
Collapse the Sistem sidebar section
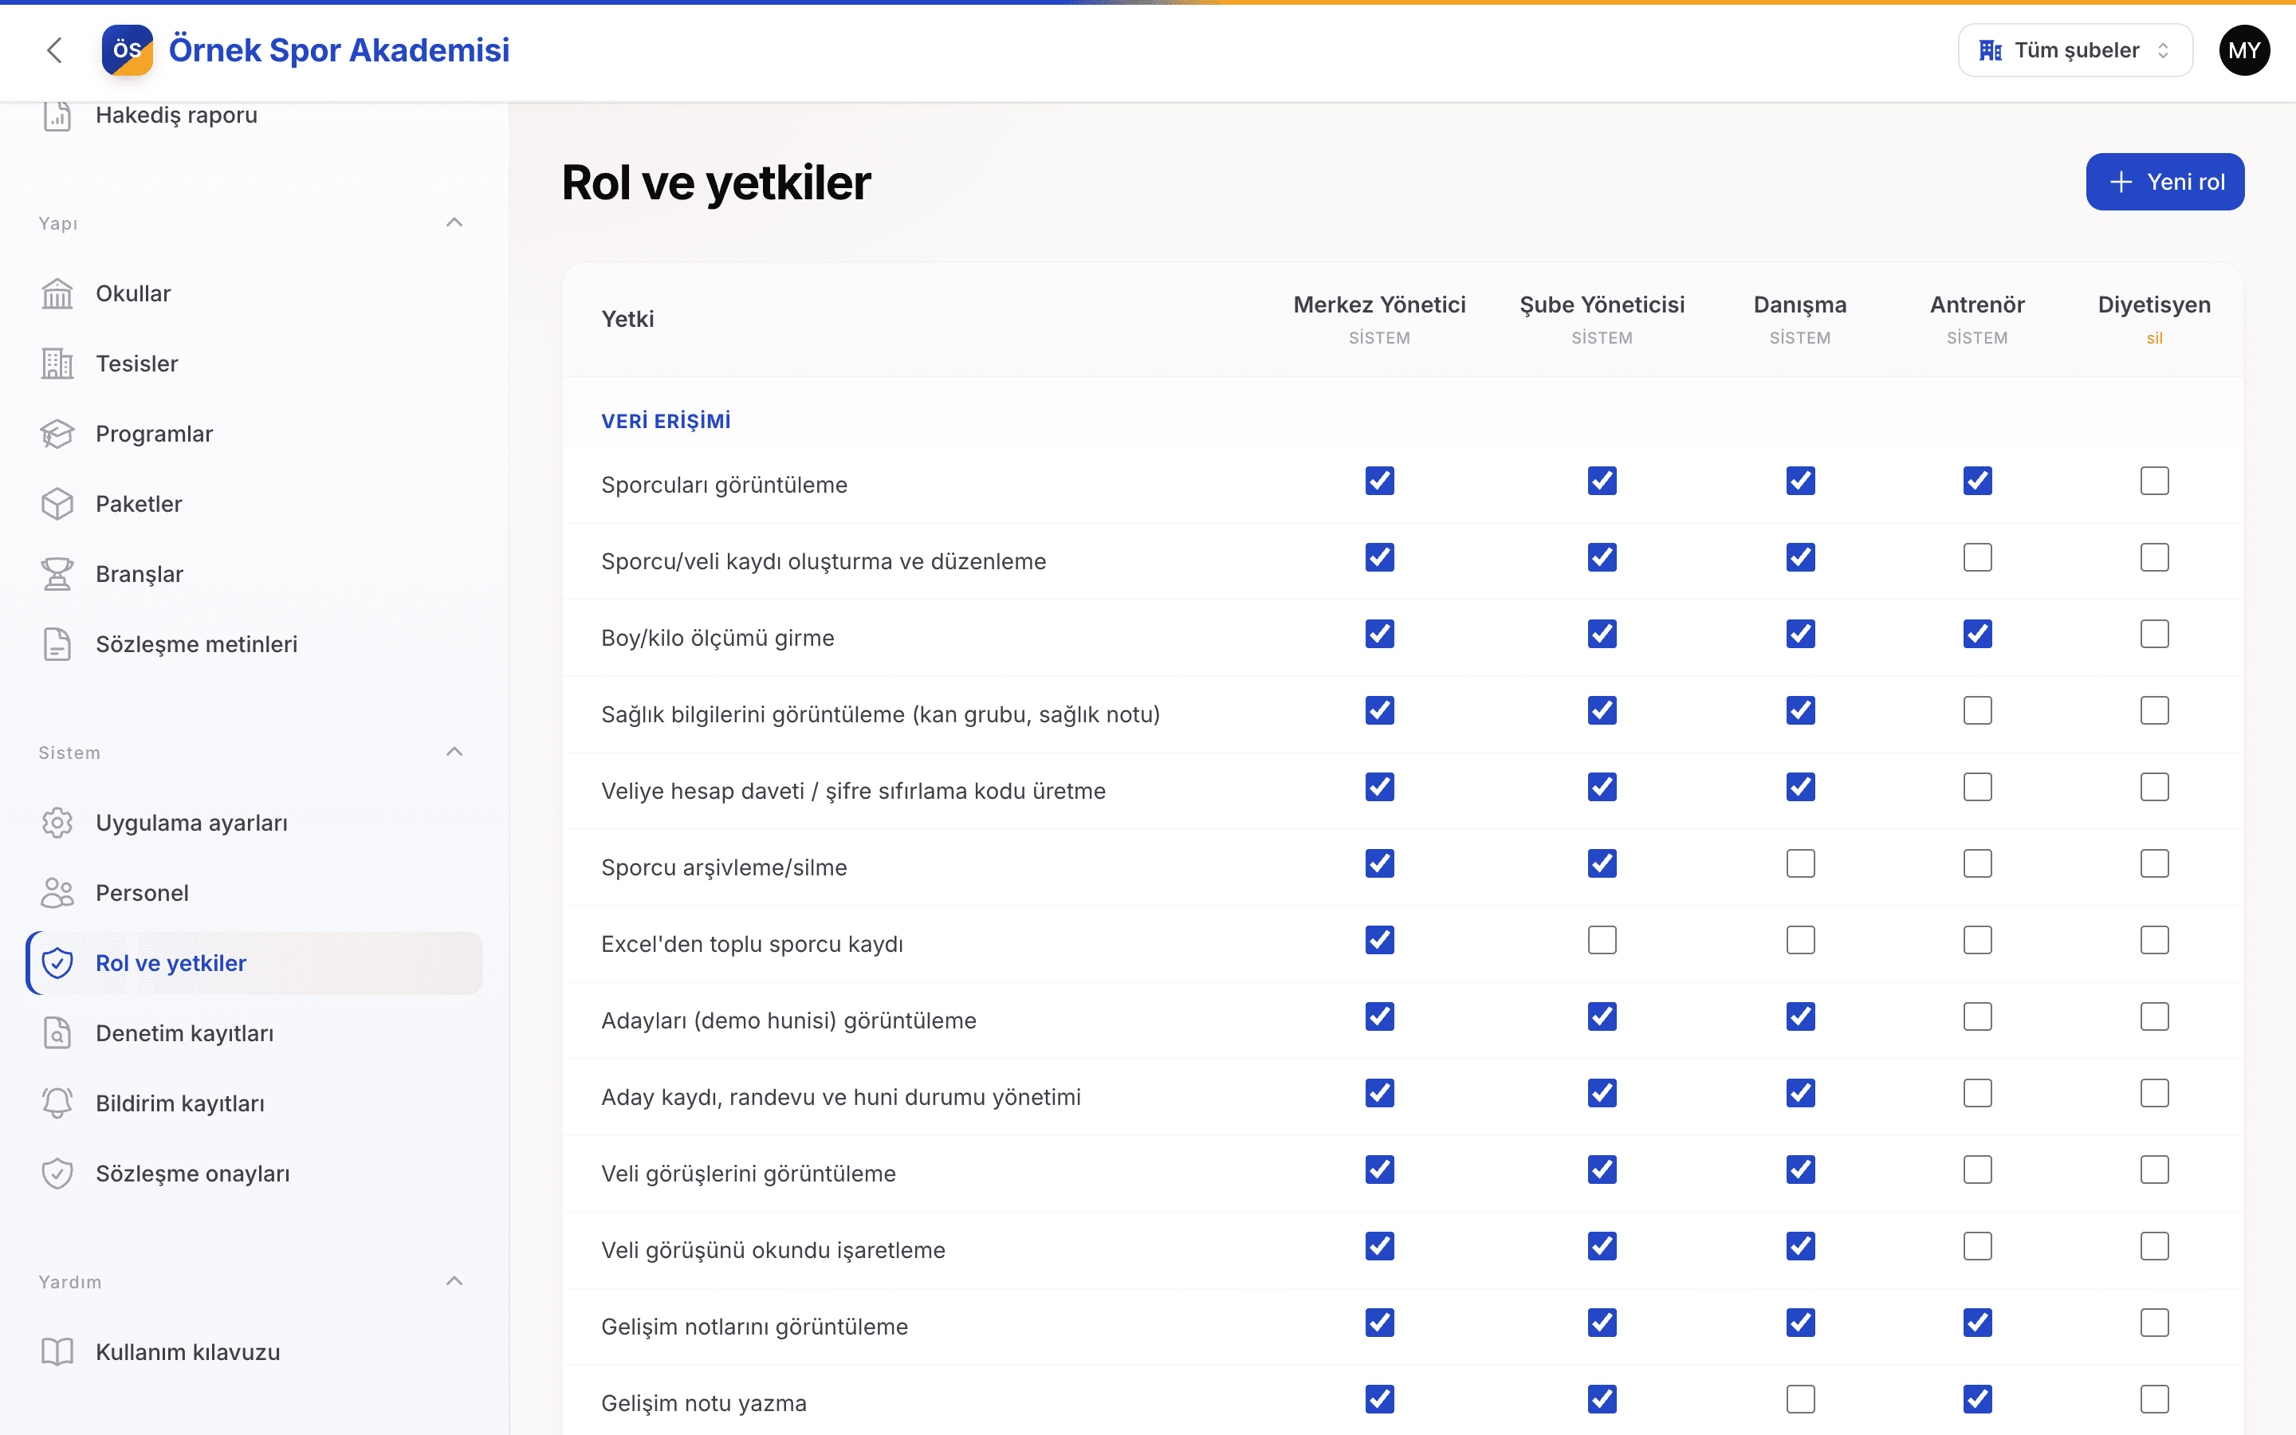point(454,753)
